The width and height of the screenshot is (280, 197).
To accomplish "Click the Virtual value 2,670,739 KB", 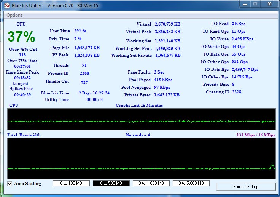I will 167,24.
